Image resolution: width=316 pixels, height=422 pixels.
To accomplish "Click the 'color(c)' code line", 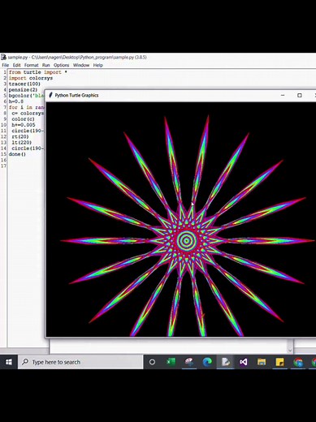I will [x=24, y=119].
